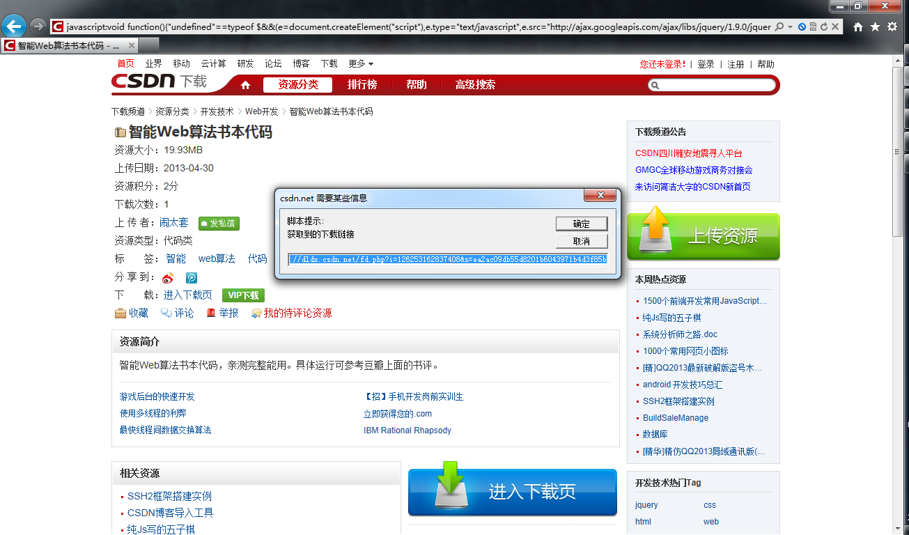Select the 智能Web算法书本代码 browser tab

tap(70, 45)
